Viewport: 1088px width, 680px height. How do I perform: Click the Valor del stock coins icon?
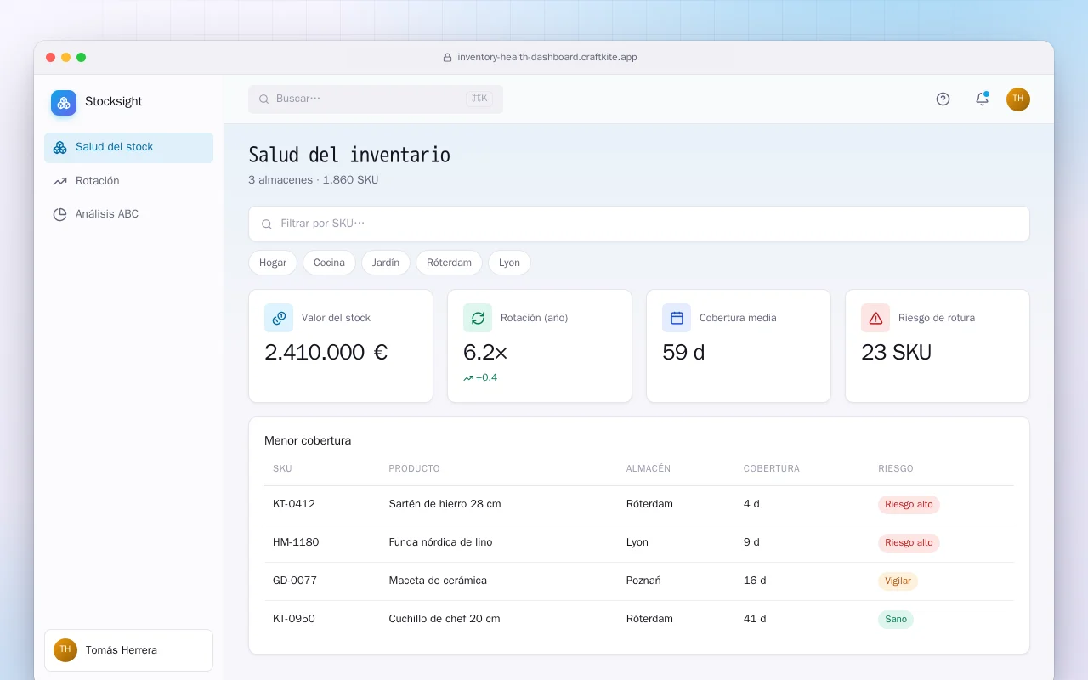pyautogui.click(x=279, y=318)
